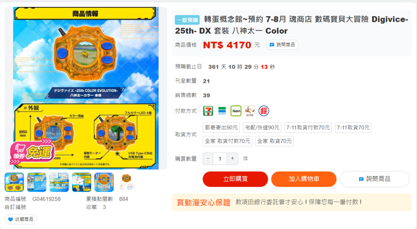This screenshot has height=229, width=417.
Task: Click the 加入購物車 add to cart button
Action: click(x=304, y=179)
